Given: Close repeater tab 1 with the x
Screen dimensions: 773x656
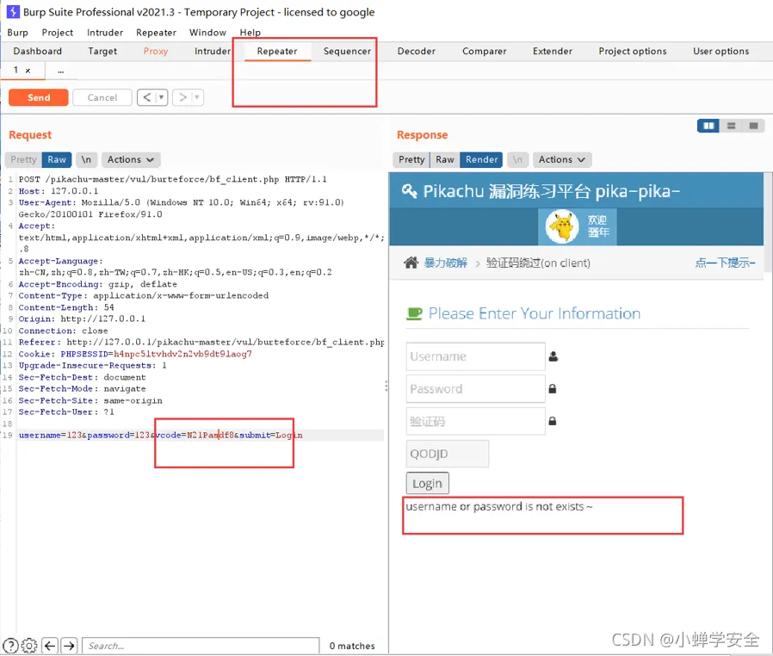Looking at the screenshot, I should pyautogui.click(x=28, y=71).
